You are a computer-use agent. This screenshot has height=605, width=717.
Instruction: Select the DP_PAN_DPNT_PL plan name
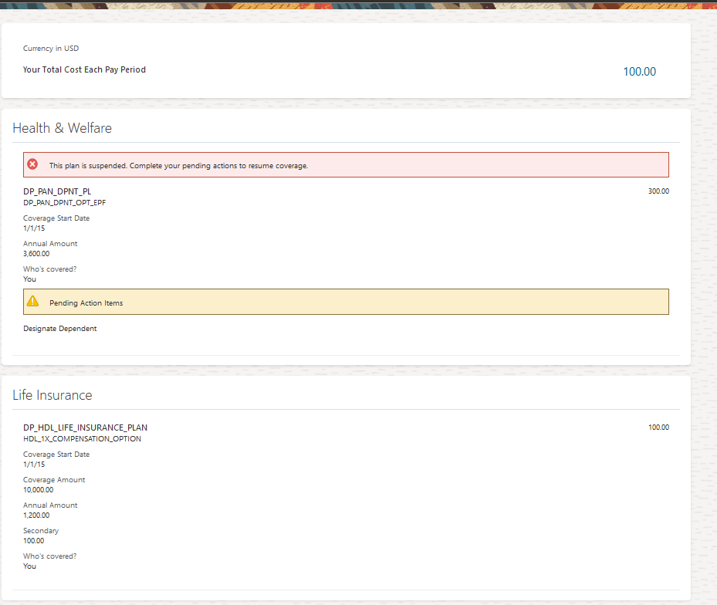coord(58,191)
